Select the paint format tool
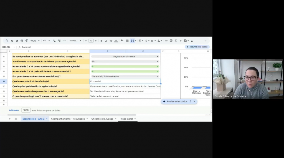The height and width of the screenshot is (158, 284). coord(27,41)
